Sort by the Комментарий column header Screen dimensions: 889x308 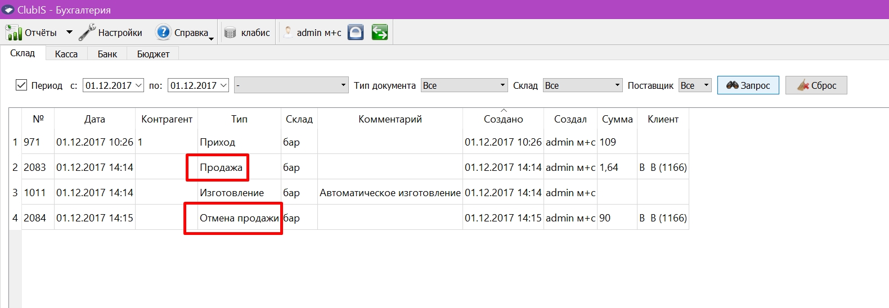click(x=390, y=119)
